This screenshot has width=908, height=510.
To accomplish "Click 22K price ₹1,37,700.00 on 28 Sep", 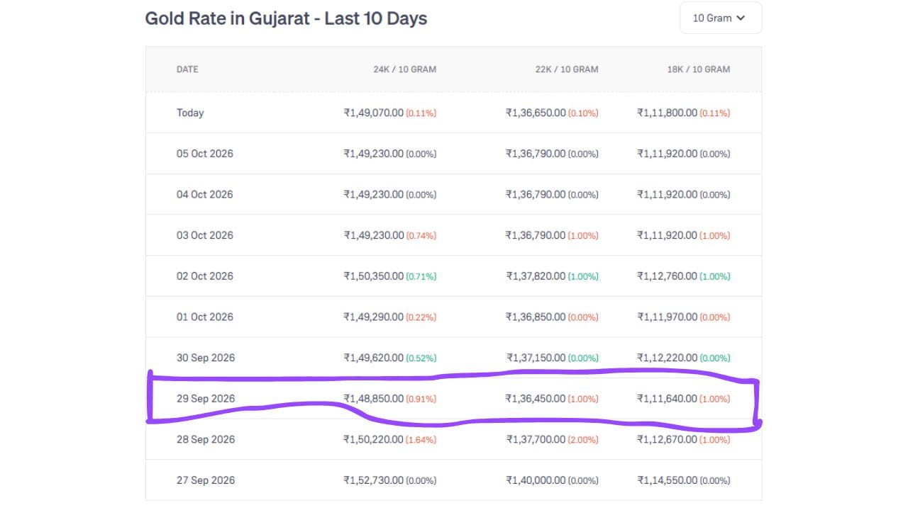I will (x=536, y=439).
